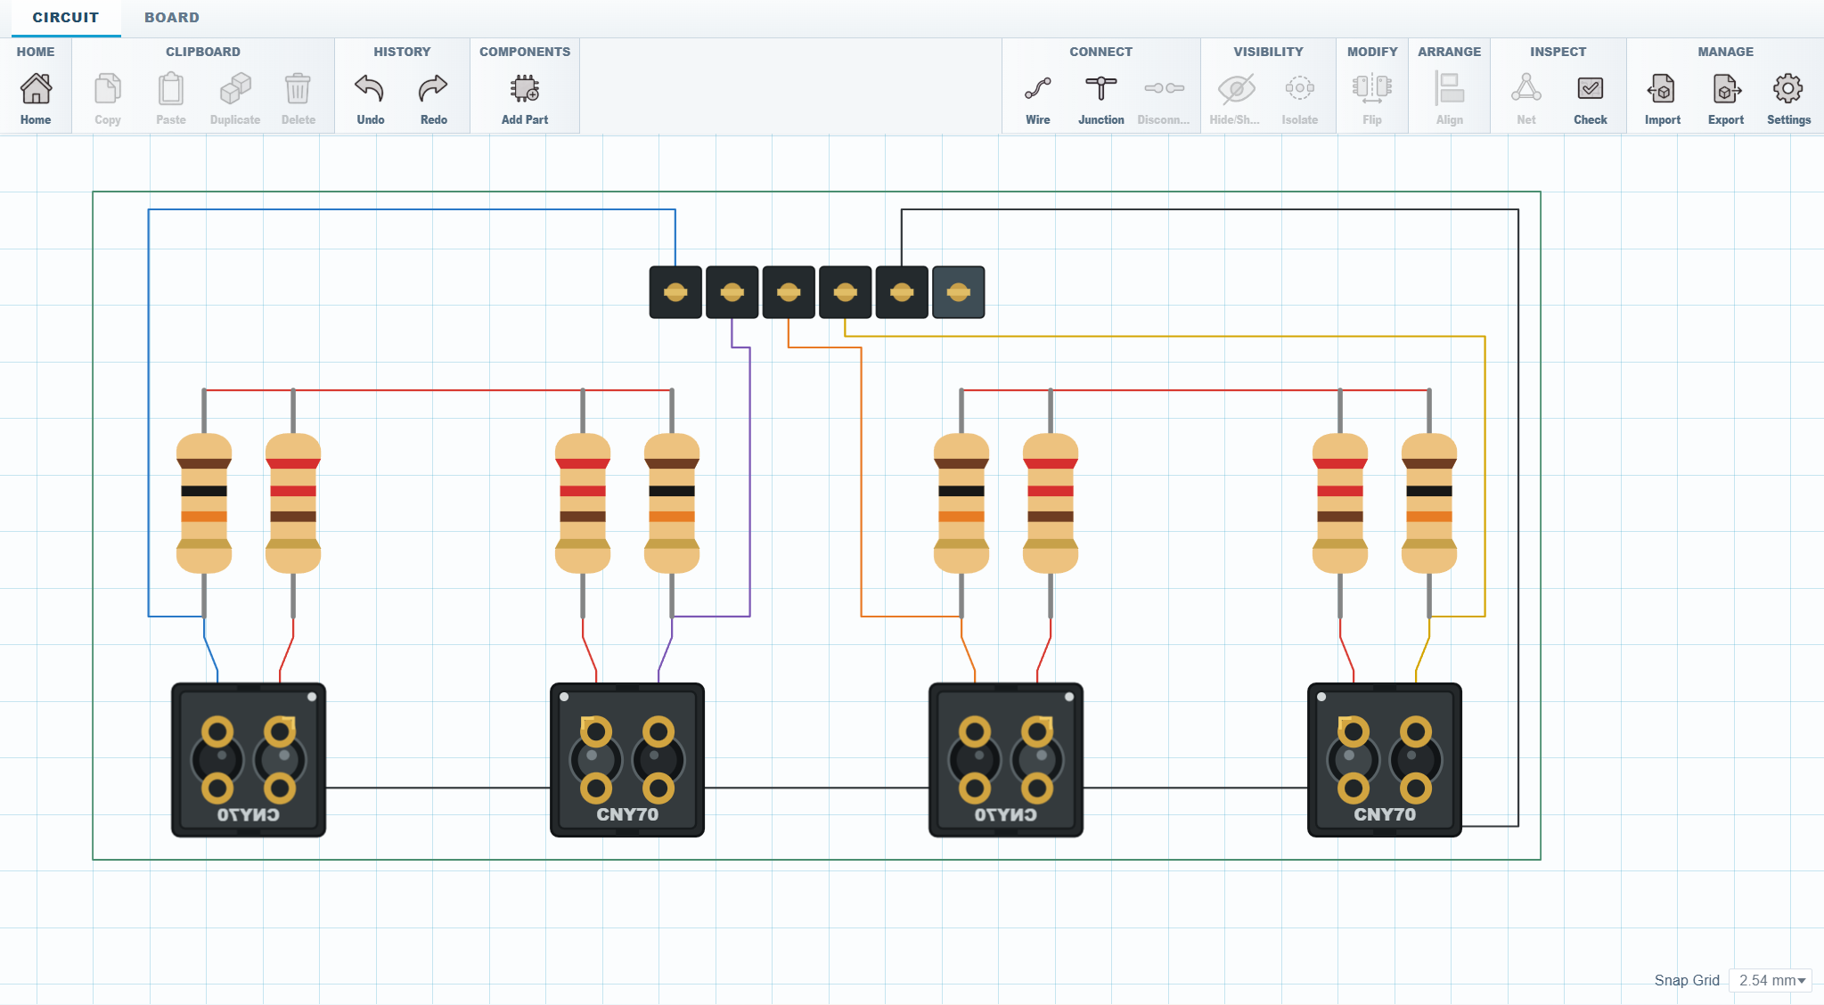Image resolution: width=1824 pixels, height=1005 pixels.
Task: Click the Copy clipboard icon
Action: point(108,89)
